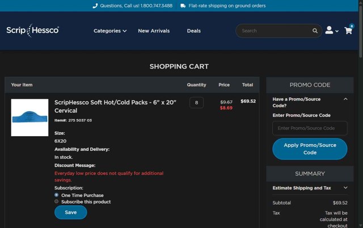Screen dimensions: 363x228
Task: Click the Price column header
Action: 224,85
